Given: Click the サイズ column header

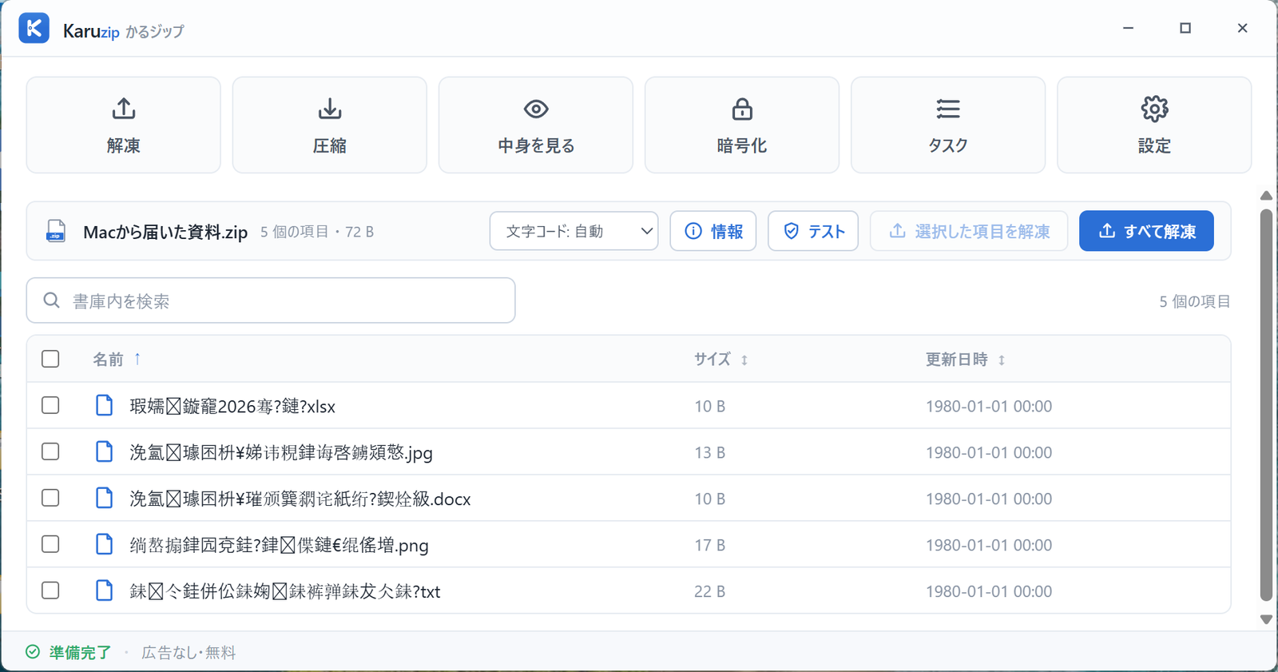Looking at the screenshot, I should [712, 360].
